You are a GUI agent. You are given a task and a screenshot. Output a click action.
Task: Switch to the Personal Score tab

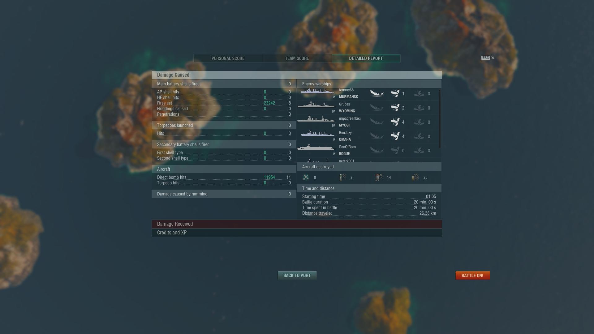point(228,58)
